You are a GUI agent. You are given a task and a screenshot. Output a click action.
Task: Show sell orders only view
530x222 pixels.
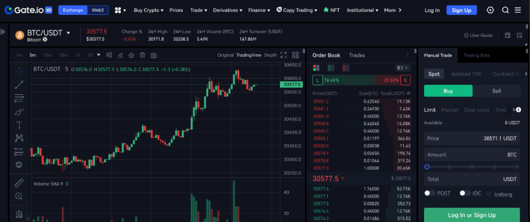coord(345,68)
